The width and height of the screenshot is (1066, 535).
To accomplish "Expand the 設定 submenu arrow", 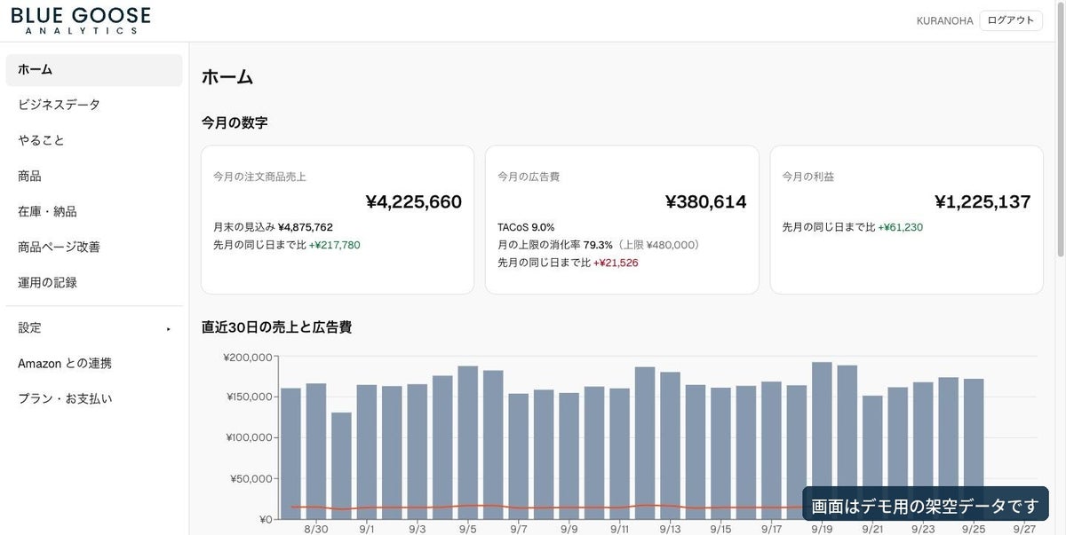I will 169,329.
